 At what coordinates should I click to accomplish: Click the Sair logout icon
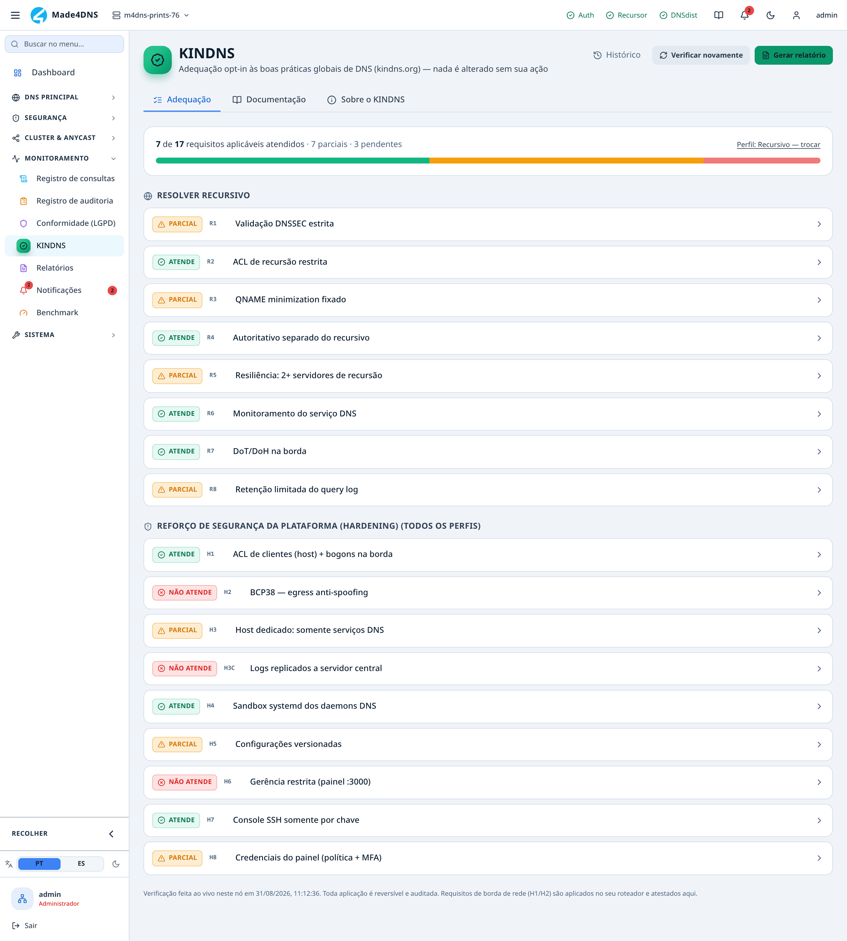(16, 926)
